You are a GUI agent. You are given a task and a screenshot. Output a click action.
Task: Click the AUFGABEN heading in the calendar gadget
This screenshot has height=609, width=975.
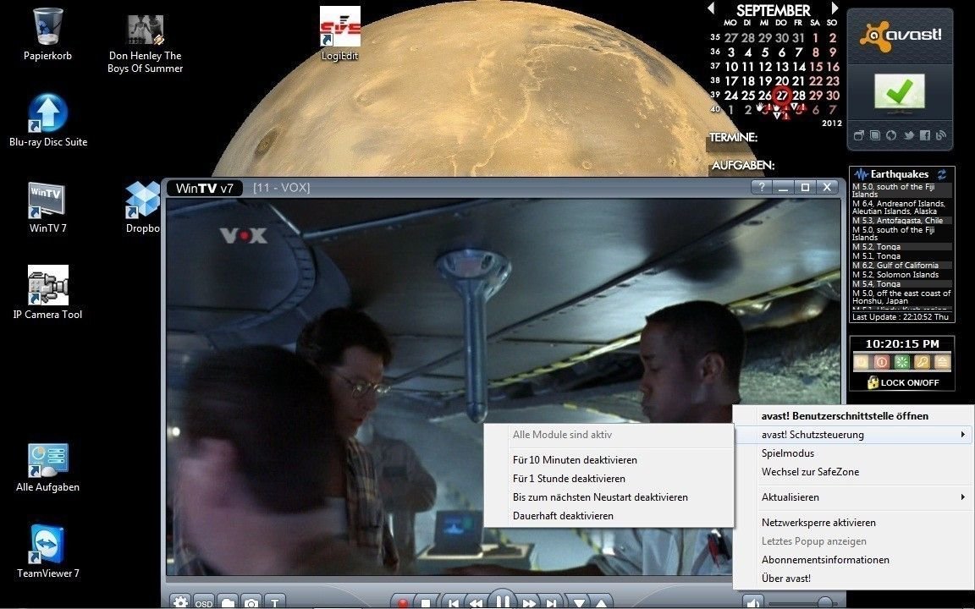tap(743, 165)
